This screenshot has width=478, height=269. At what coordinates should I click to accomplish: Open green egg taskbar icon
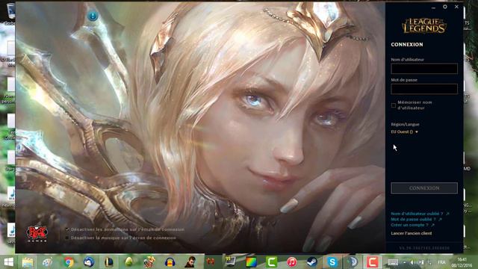(129, 262)
